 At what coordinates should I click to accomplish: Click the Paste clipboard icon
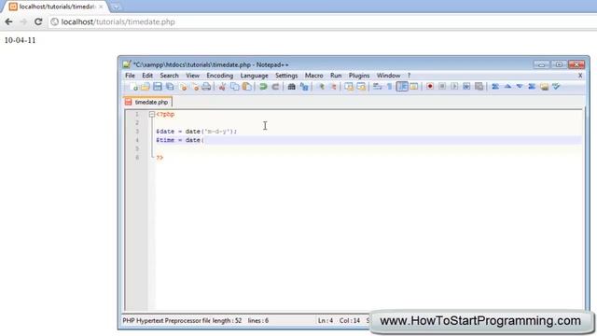tap(246, 87)
